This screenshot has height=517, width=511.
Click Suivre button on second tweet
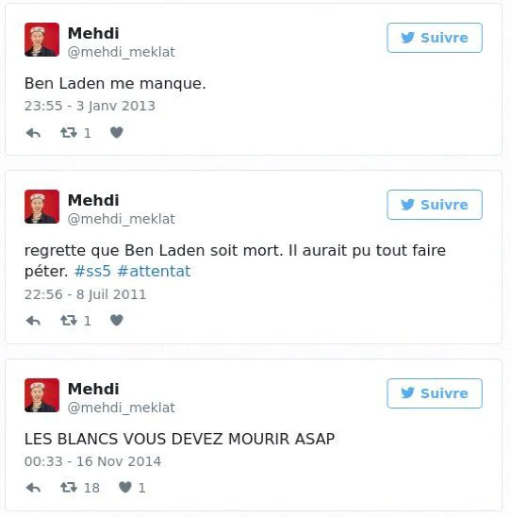(x=435, y=205)
